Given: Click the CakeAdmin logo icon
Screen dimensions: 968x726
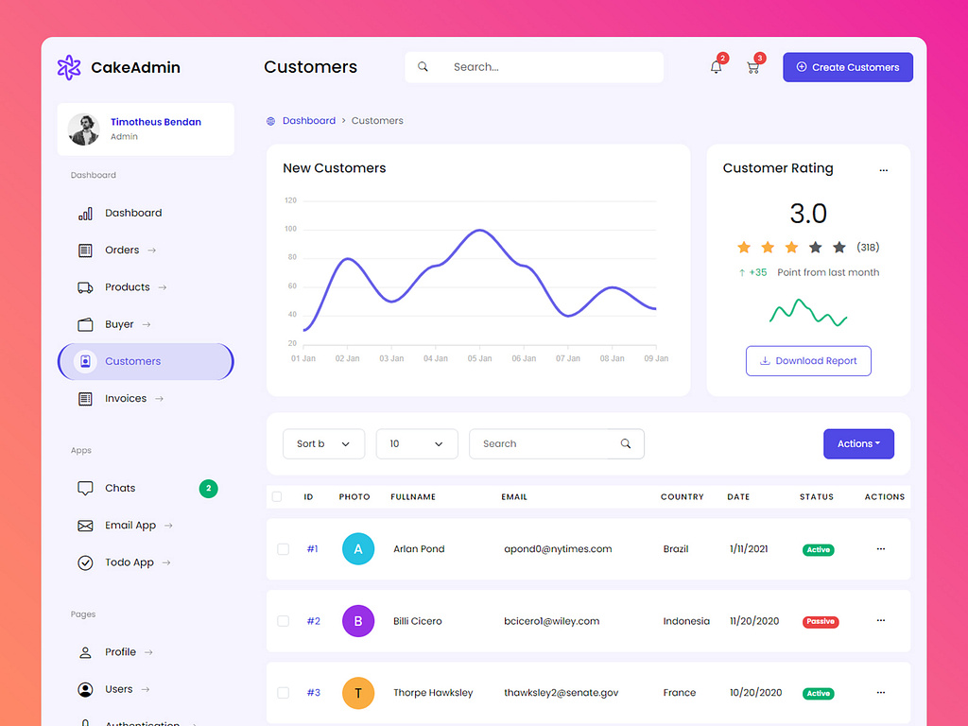Looking at the screenshot, I should coord(68,67).
